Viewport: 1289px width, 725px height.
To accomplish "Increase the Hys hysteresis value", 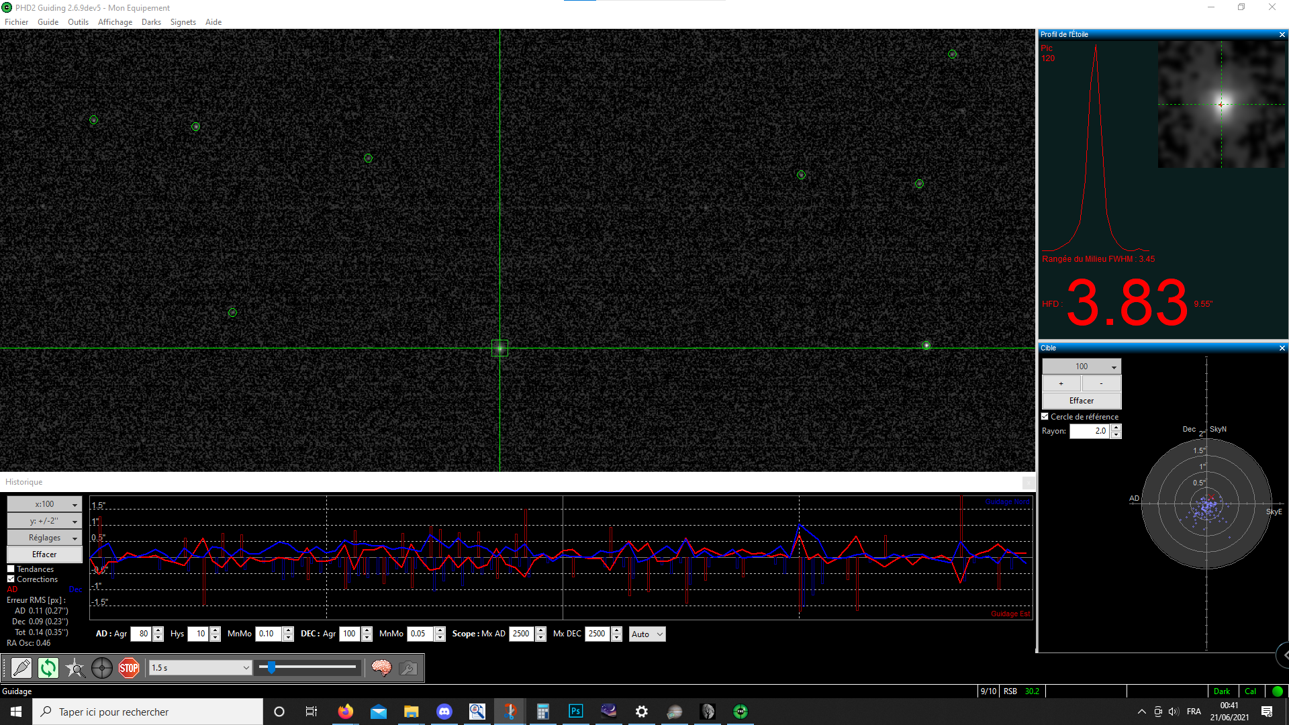I will (x=216, y=630).
